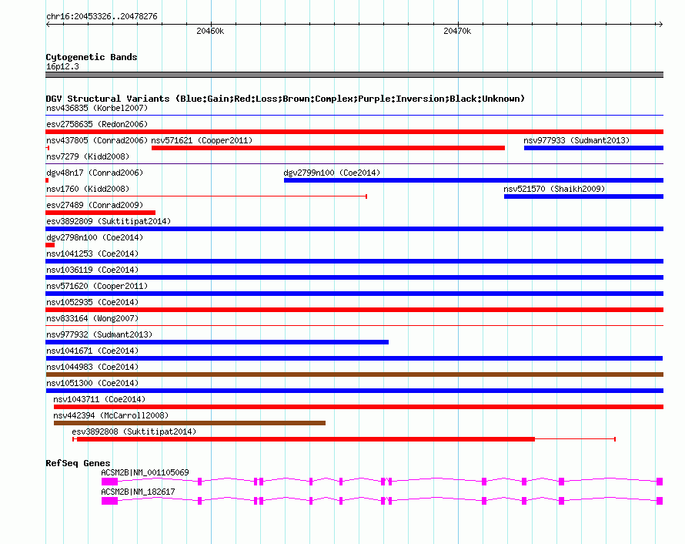Click the 20470k ruler tick label

click(457, 31)
